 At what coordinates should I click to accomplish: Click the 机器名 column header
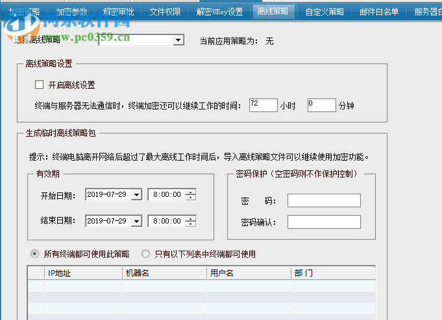point(164,273)
